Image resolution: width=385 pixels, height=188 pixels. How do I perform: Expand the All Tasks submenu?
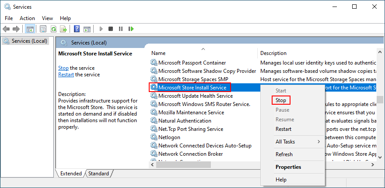tap(297, 142)
